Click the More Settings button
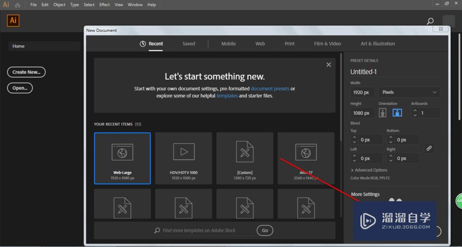Screen dimensions: 462x247 click(x=365, y=194)
